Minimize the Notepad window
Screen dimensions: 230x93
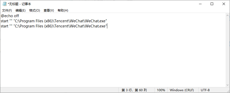coord(200,4)
